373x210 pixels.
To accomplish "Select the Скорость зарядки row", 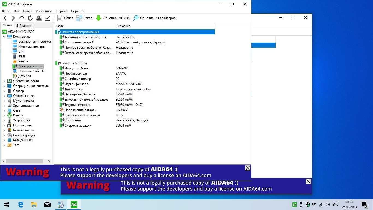I will 135,126.
